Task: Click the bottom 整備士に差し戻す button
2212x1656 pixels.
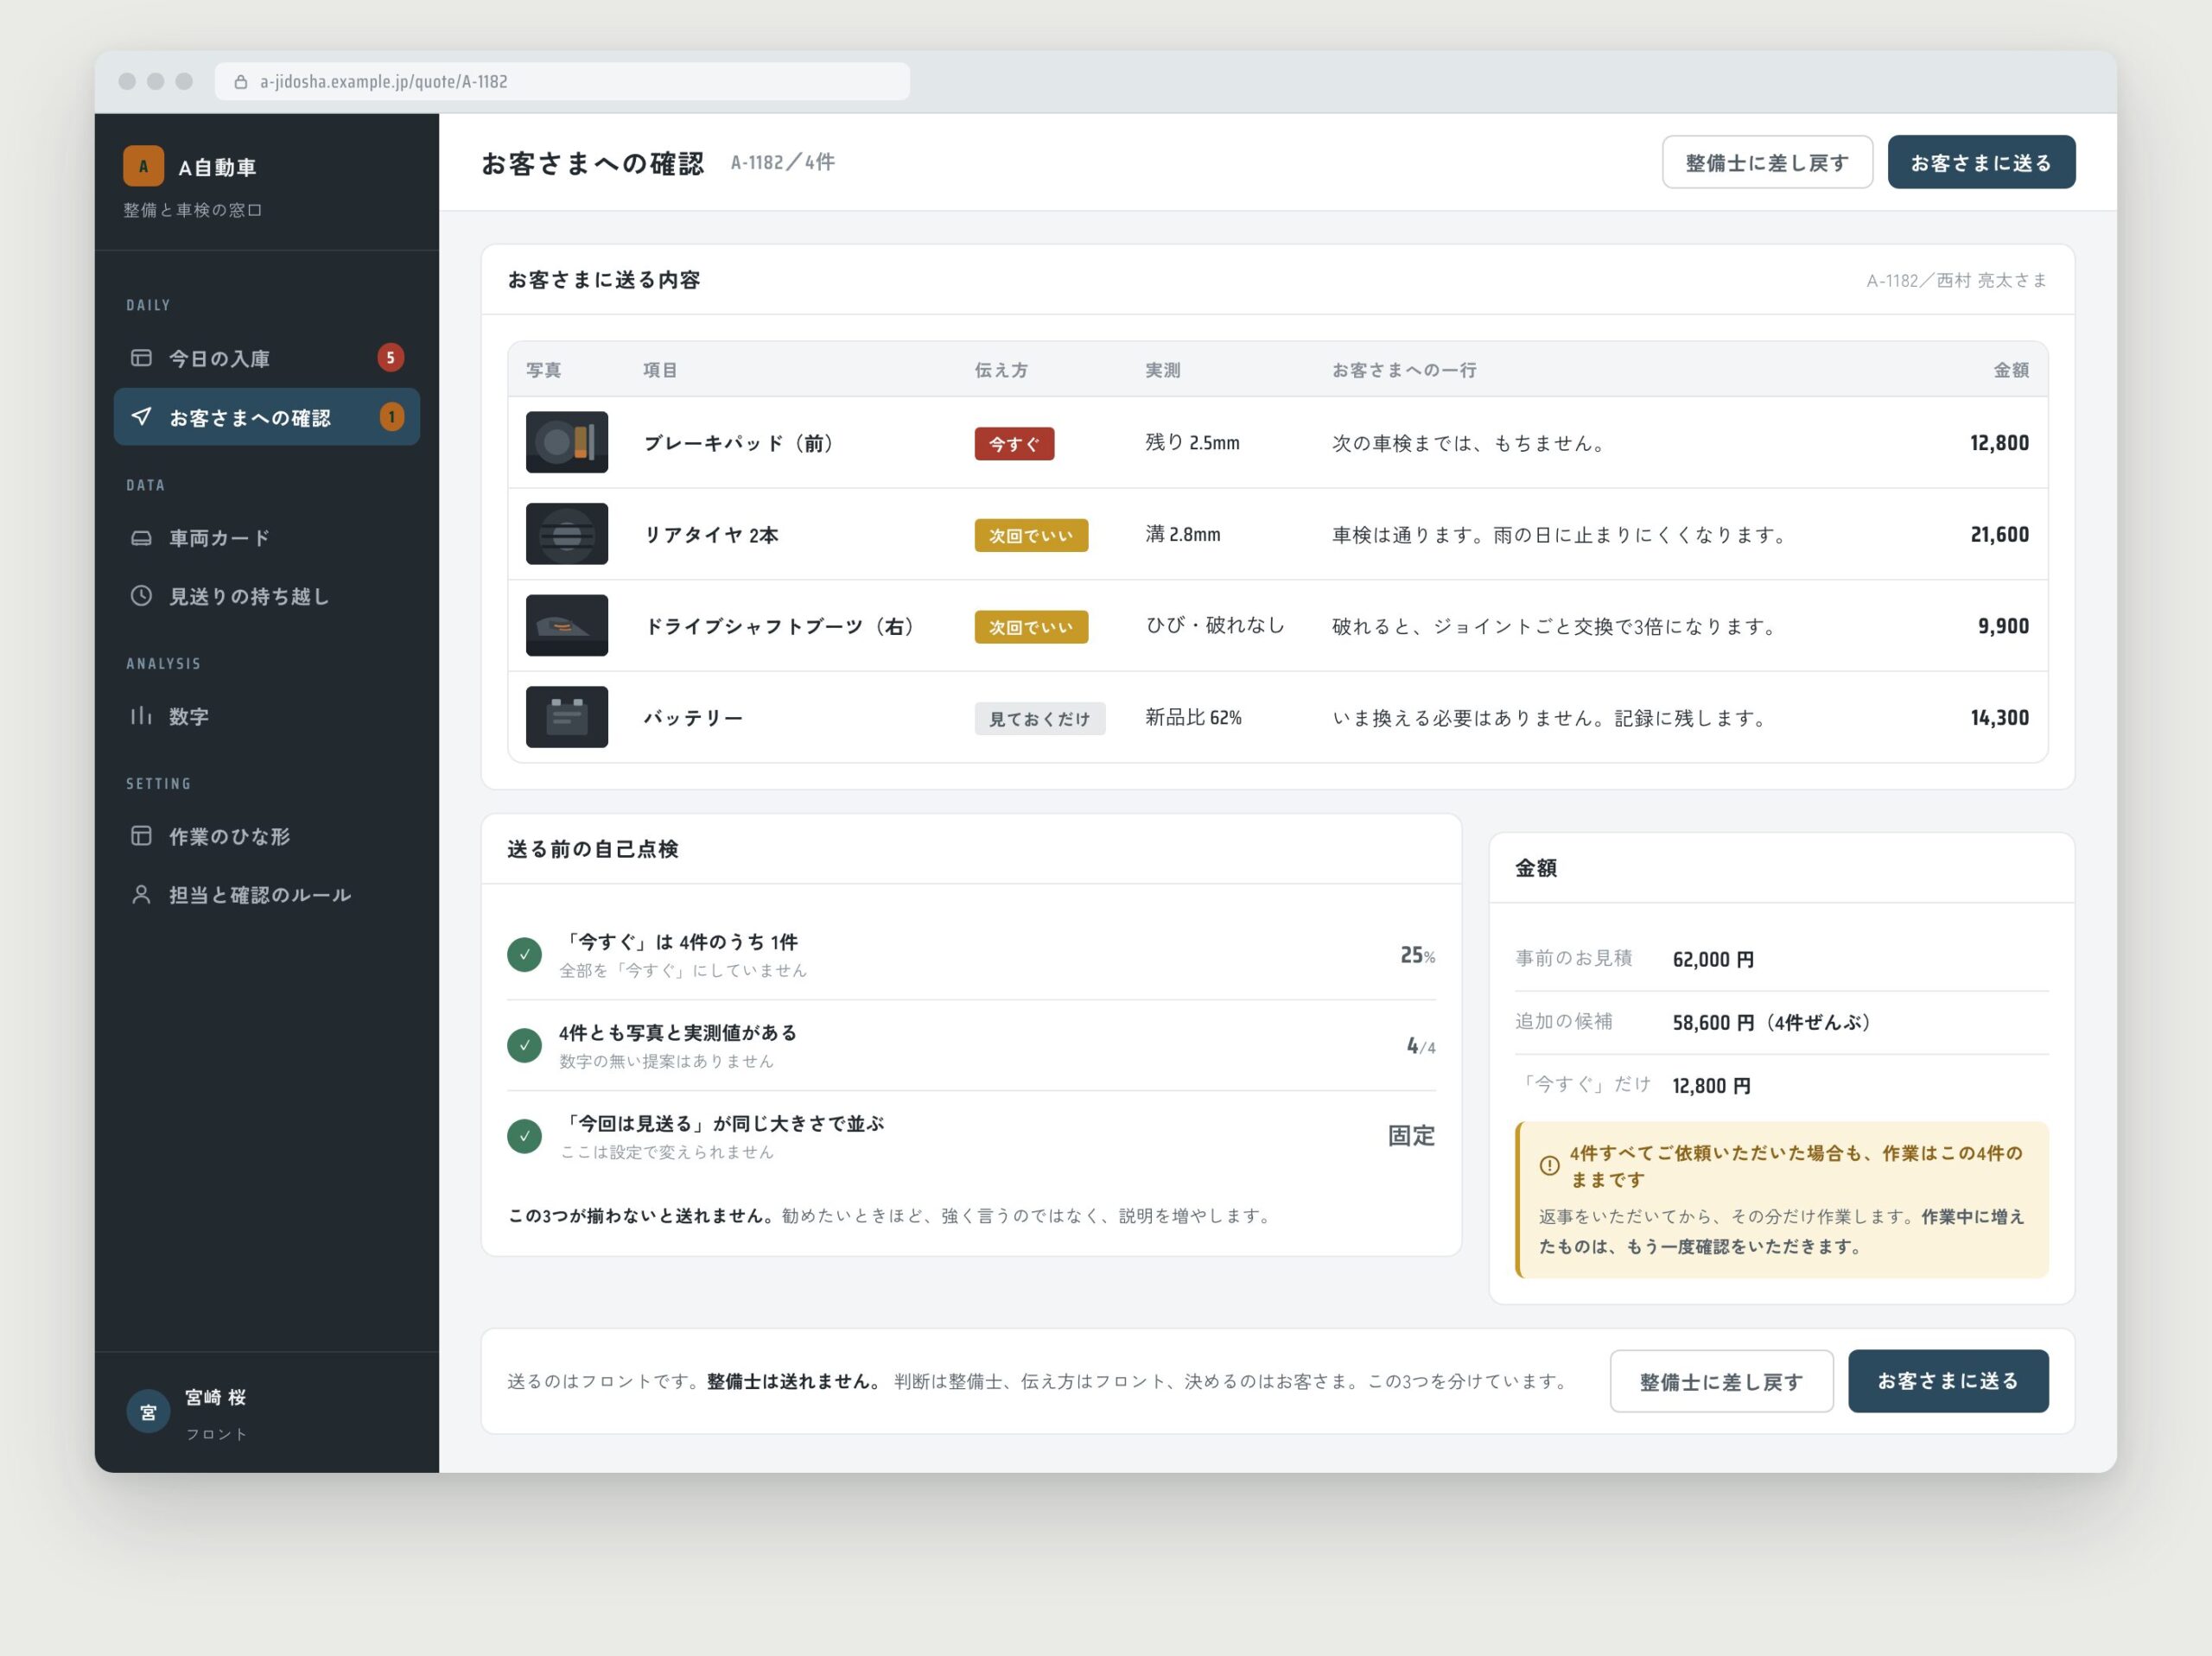Action: (x=1721, y=1381)
